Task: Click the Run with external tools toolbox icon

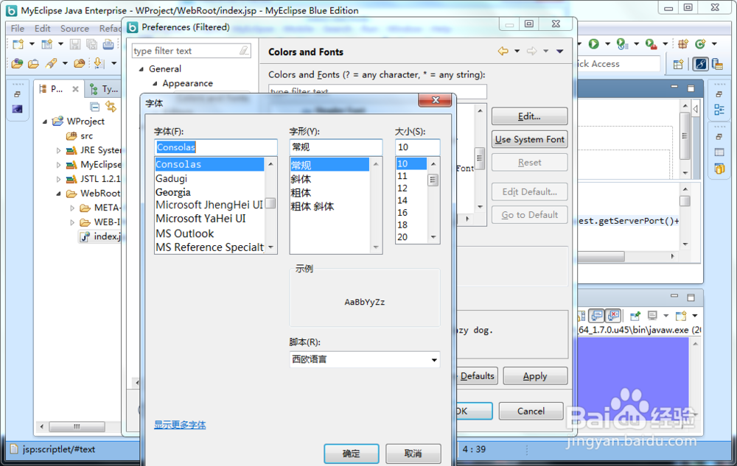Action: [651, 44]
